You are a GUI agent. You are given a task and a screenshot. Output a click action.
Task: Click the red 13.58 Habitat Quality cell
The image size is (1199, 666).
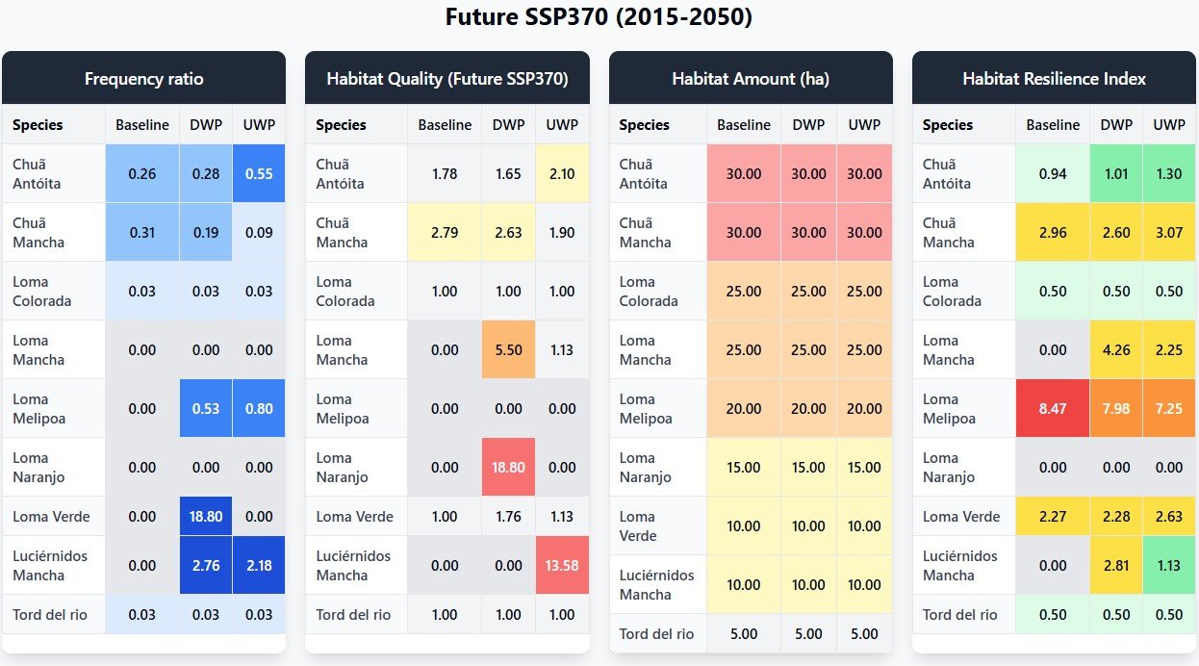point(562,566)
